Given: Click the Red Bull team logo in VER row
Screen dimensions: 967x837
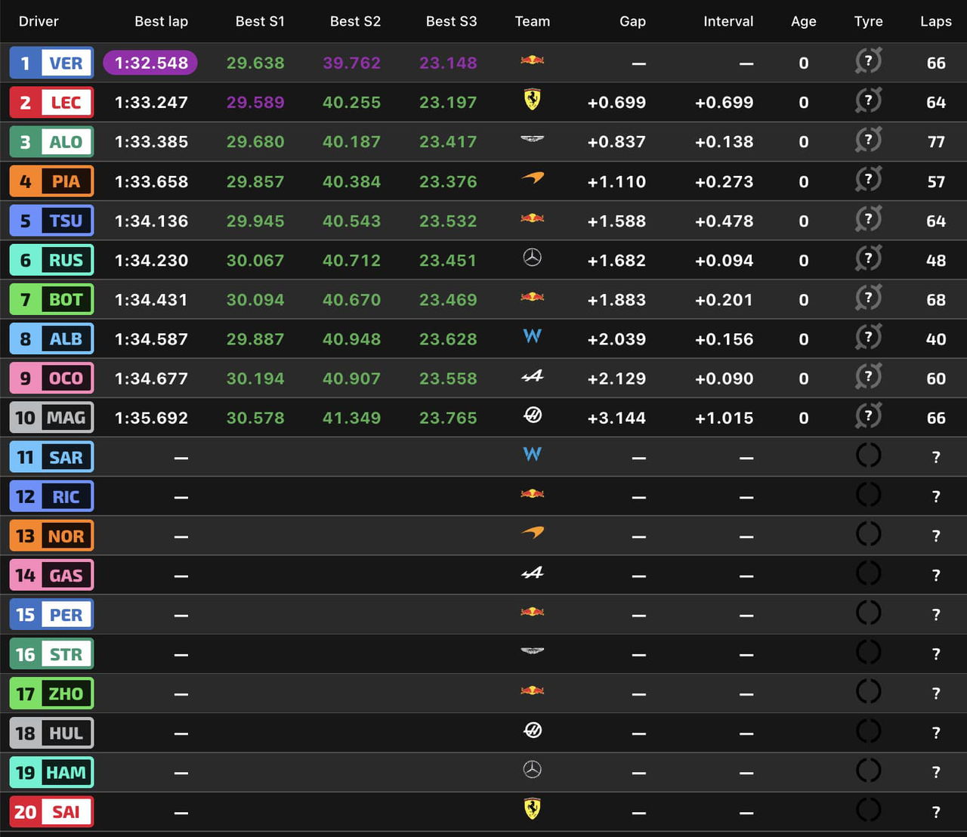Looking at the screenshot, I should [533, 60].
